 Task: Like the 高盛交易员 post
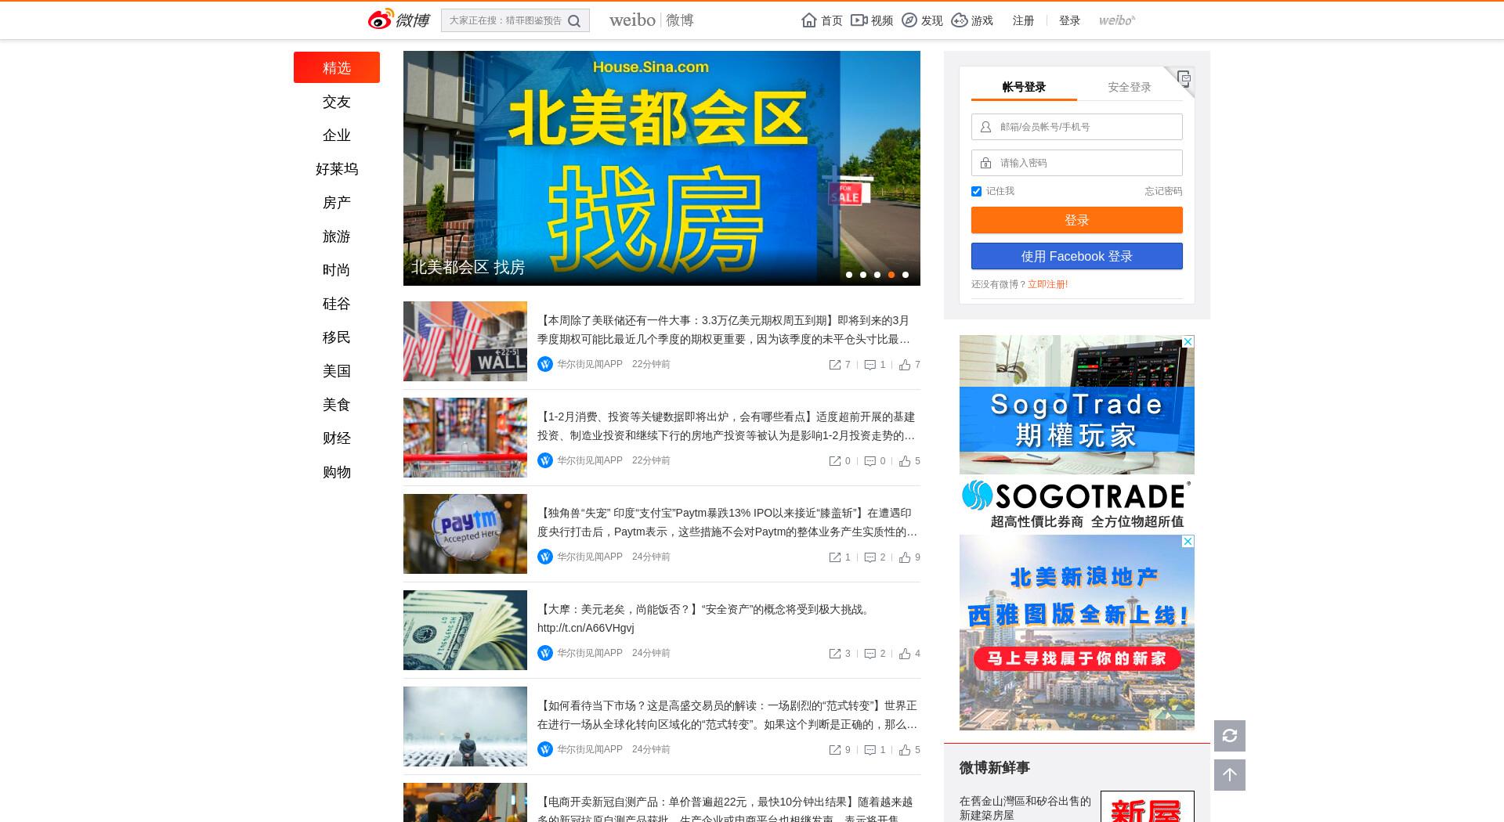(905, 750)
